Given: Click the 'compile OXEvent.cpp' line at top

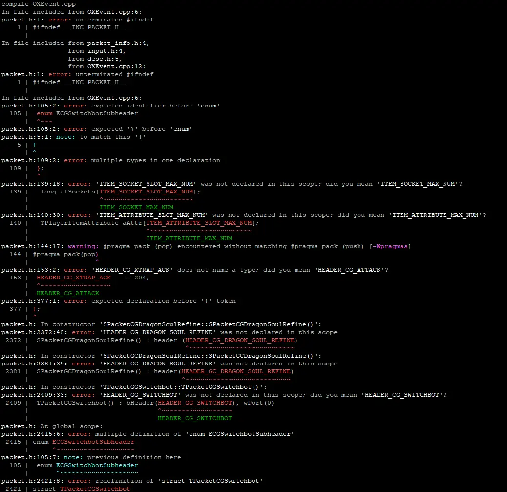Looking at the screenshot, I should tap(38, 4).
